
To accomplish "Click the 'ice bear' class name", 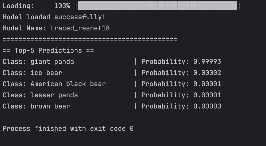I will 46,73.
